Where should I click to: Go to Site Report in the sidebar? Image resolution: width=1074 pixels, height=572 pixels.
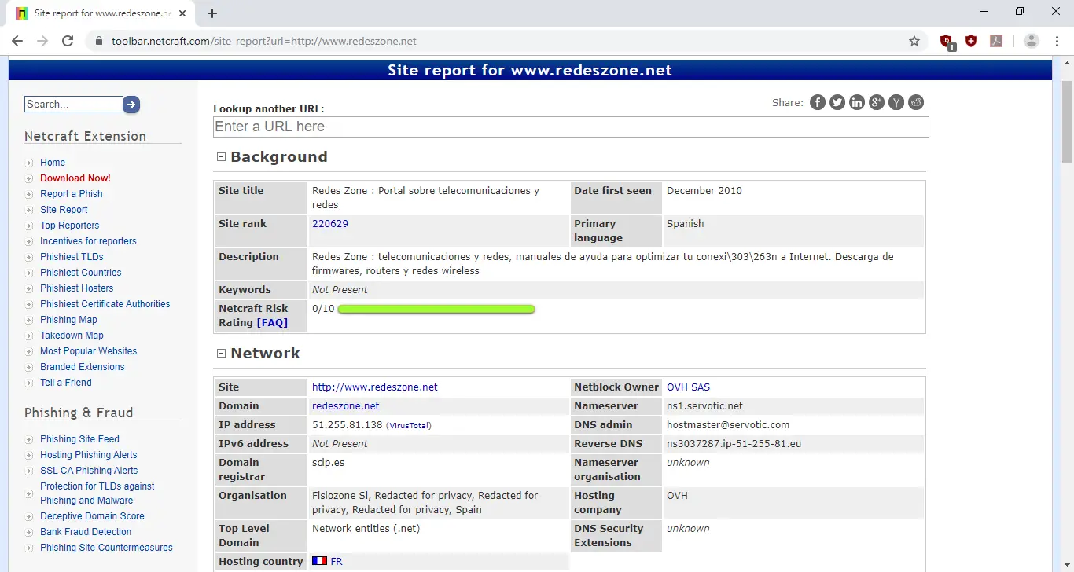(64, 210)
